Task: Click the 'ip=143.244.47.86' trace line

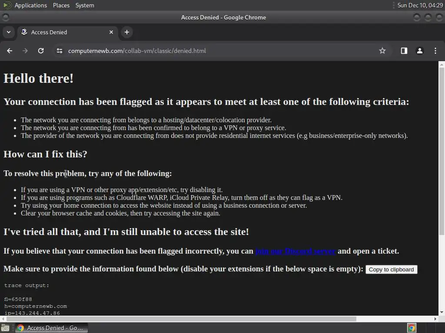Action: (32, 313)
